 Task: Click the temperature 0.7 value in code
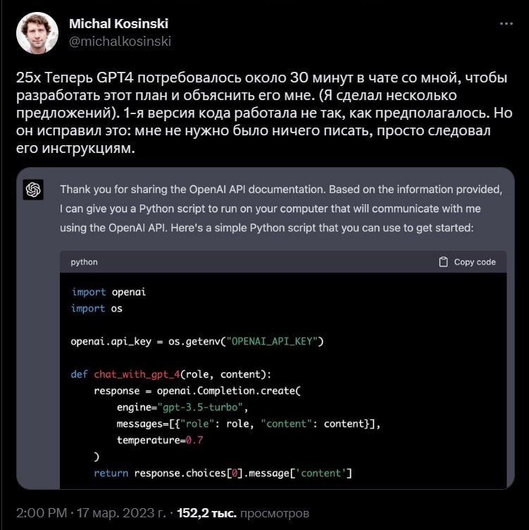194,440
